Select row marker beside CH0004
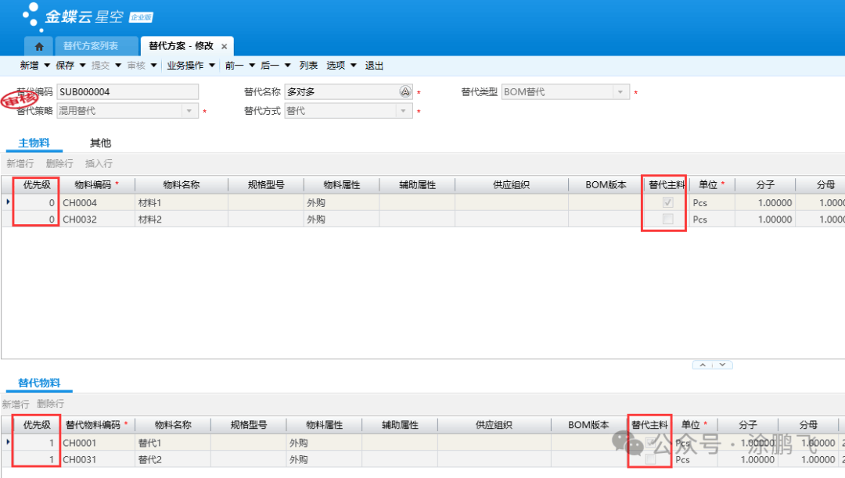 (x=8, y=202)
